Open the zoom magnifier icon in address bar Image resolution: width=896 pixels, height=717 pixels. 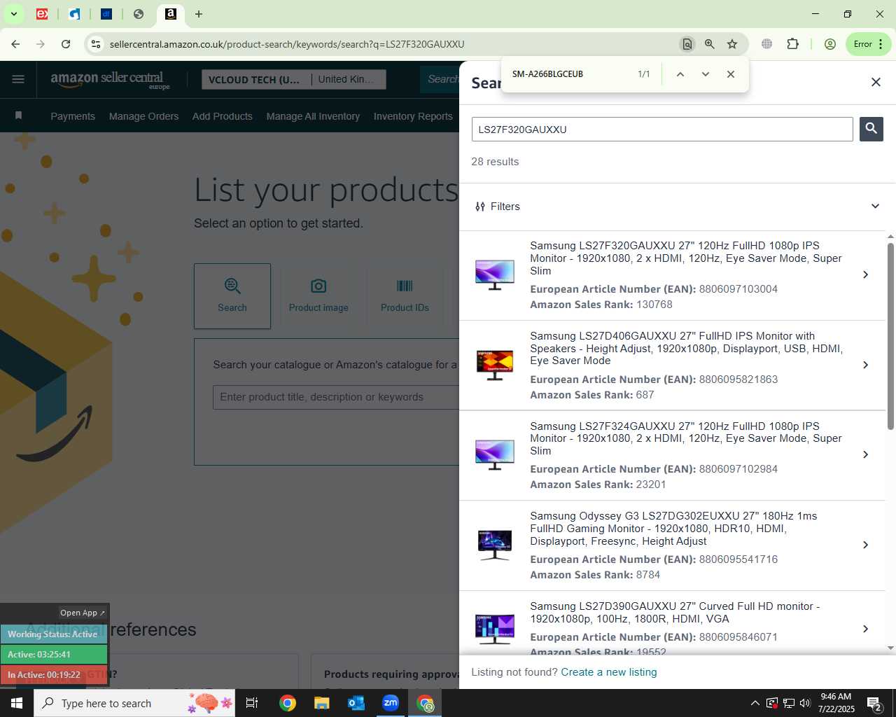click(710, 44)
